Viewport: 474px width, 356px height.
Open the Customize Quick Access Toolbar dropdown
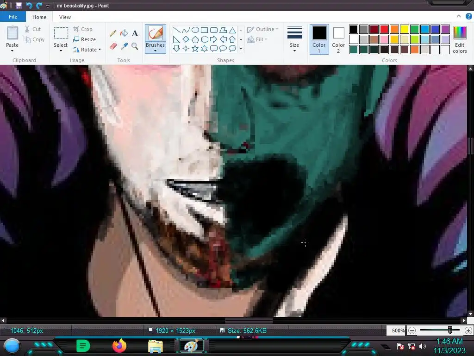(48, 6)
